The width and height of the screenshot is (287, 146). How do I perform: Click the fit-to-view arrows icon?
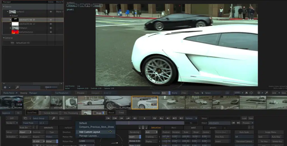coord(251,93)
